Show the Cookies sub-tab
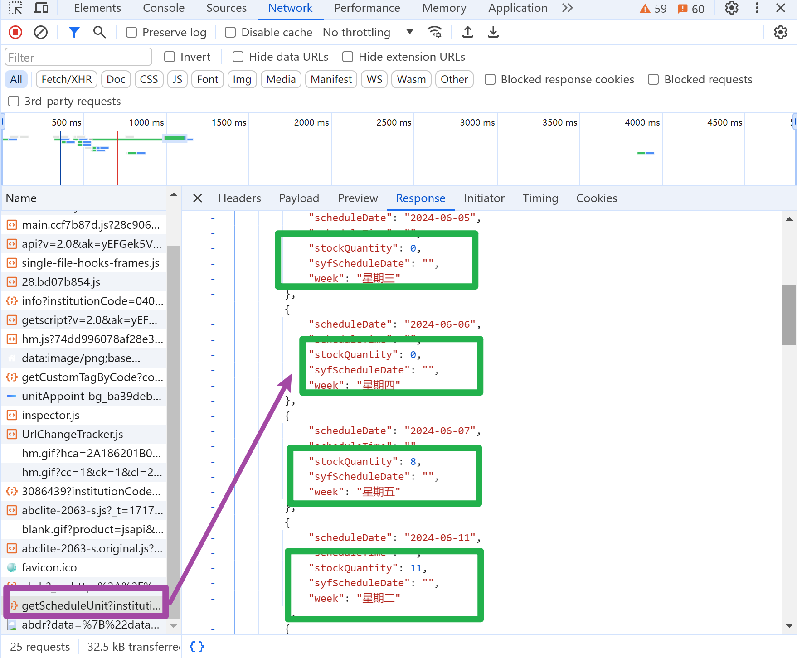 (x=597, y=198)
